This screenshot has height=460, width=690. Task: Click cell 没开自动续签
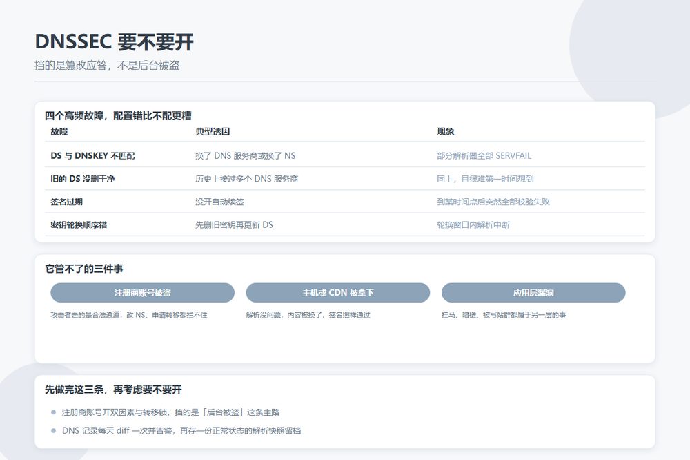[x=219, y=202]
